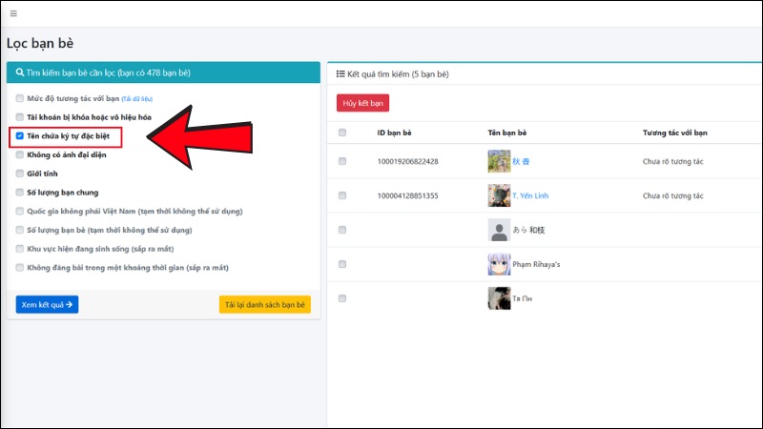Click the red 'Hủy kết bạn' button
The image size is (763, 429).
[362, 102]
